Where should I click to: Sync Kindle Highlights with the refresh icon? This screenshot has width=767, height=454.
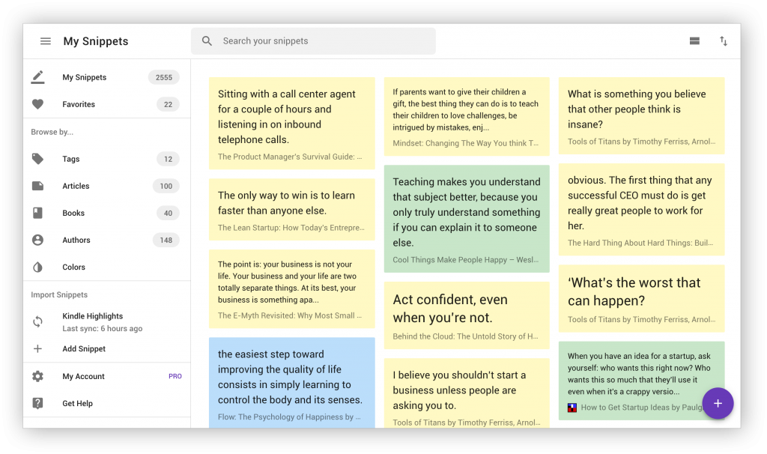pyautogui.click(x=37, y=322)
